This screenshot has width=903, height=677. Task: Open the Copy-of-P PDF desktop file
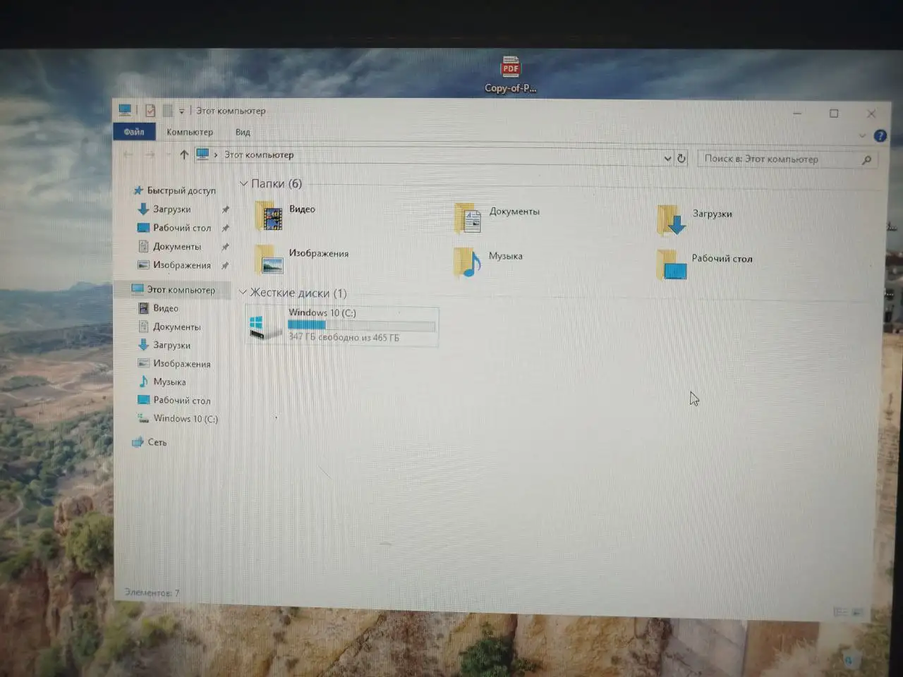coord(510,74)
